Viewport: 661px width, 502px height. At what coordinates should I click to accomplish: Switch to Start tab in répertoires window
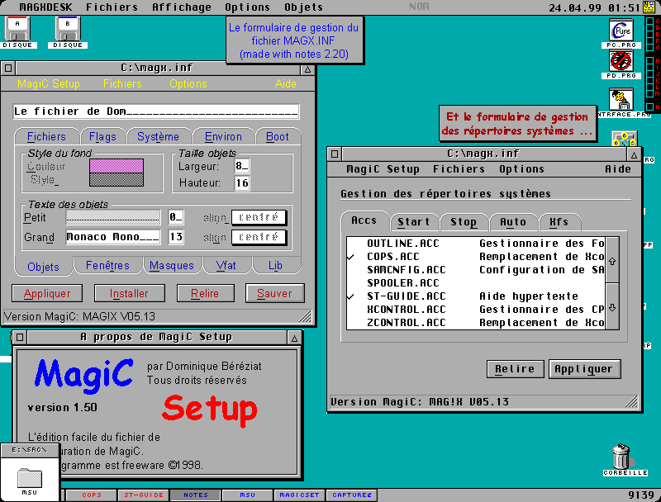click(414, 222)
